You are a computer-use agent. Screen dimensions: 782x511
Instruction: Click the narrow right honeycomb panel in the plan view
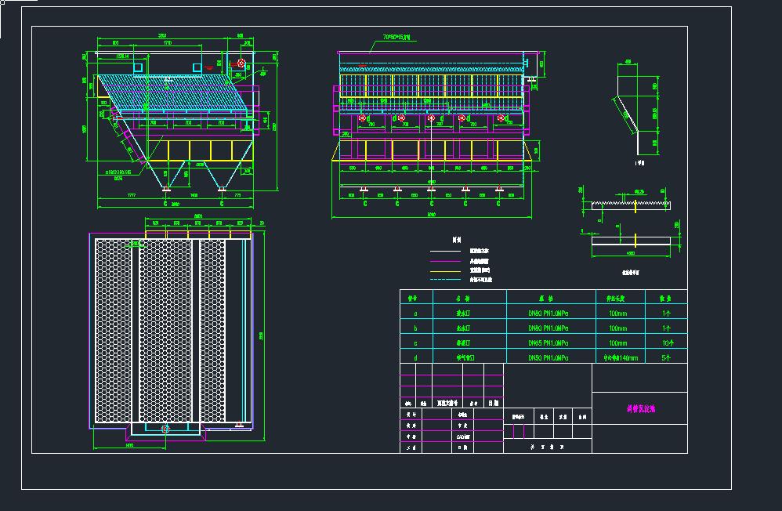pyautogui.click(x=212, y=331)
